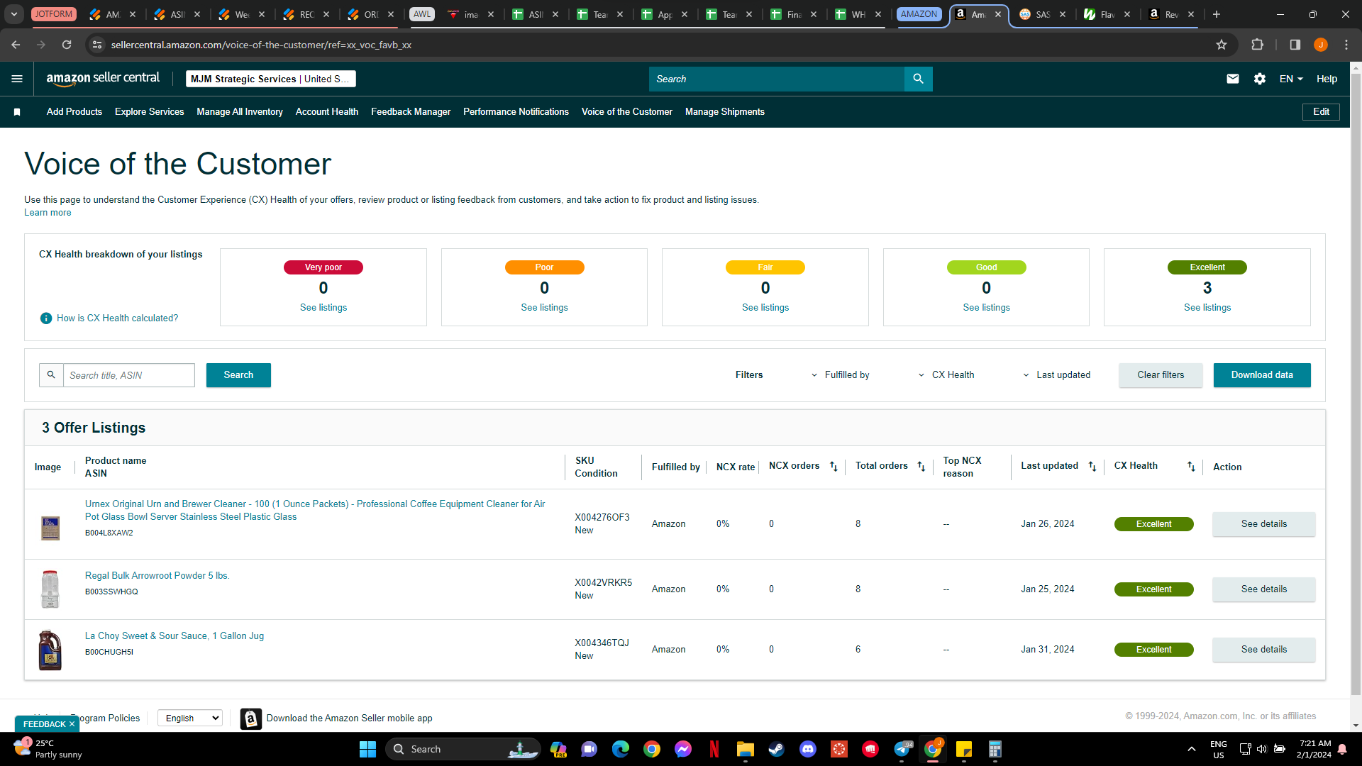Open Manage Shipments
Screen dimensions: 1362x766
(725, 112)
